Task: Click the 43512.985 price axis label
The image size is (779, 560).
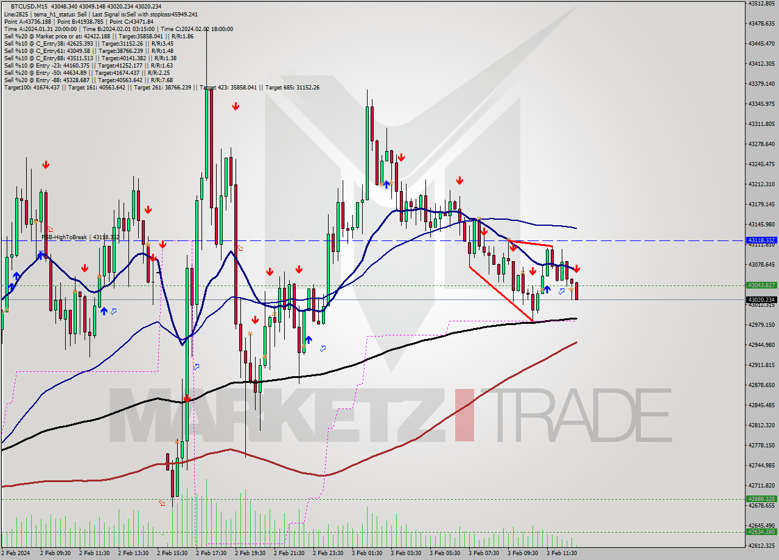Action: [761, 3]
